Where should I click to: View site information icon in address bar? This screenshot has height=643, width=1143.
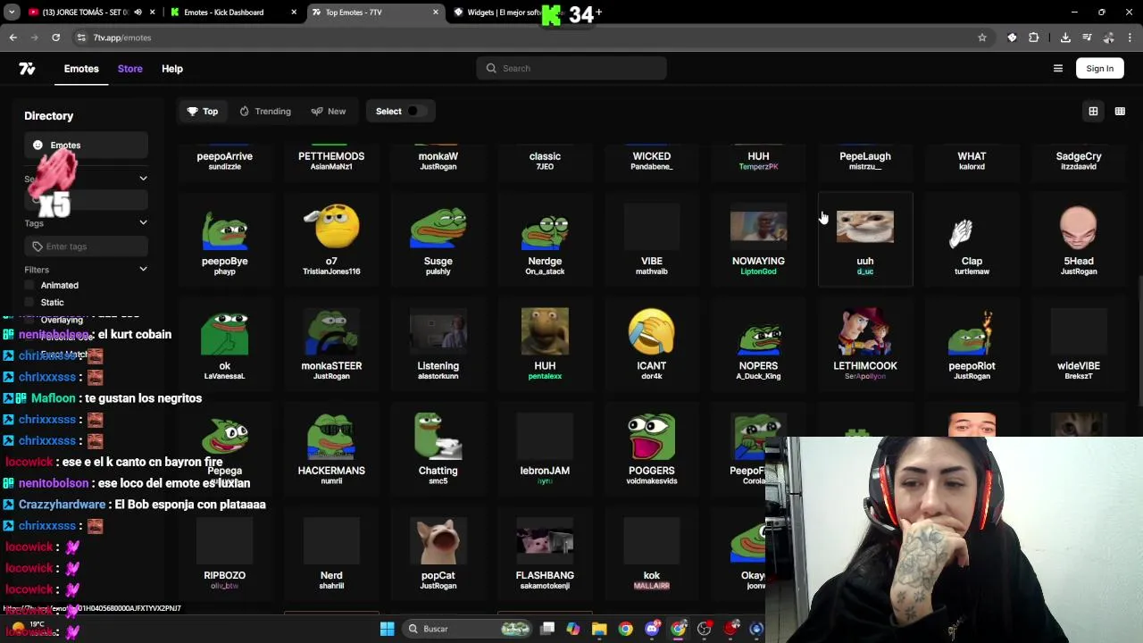pos(81,38)
